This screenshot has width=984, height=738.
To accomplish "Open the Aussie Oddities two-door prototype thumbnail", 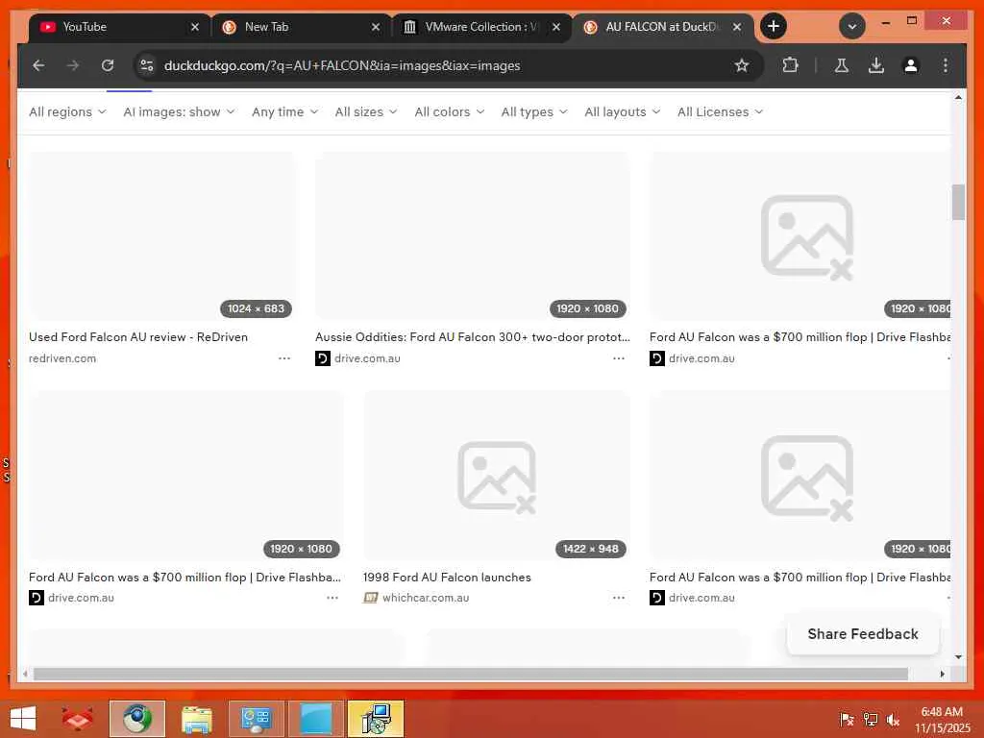I will 473,236.
